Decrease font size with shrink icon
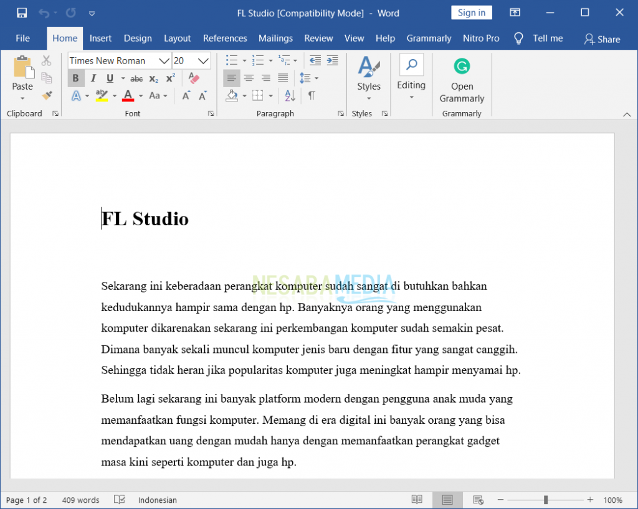Screen dimensions: 638x509 (x=202, y=96)
